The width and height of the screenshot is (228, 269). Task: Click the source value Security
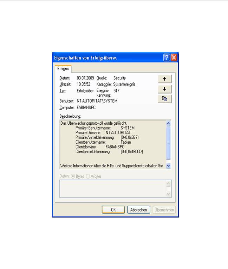tap(119, 78)
